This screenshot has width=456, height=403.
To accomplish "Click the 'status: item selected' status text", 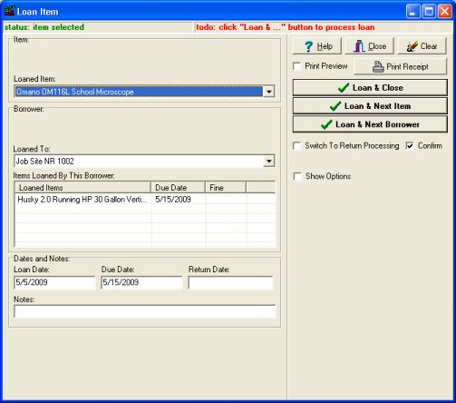I will (44, 27).
